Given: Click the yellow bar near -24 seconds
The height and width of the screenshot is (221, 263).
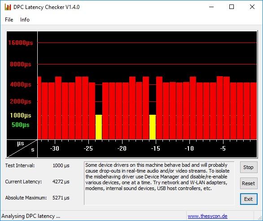Looking at the screenshot, I should click(99, 127).
